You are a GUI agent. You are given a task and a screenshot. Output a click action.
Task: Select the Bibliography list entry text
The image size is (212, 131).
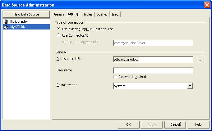[19, 22]
